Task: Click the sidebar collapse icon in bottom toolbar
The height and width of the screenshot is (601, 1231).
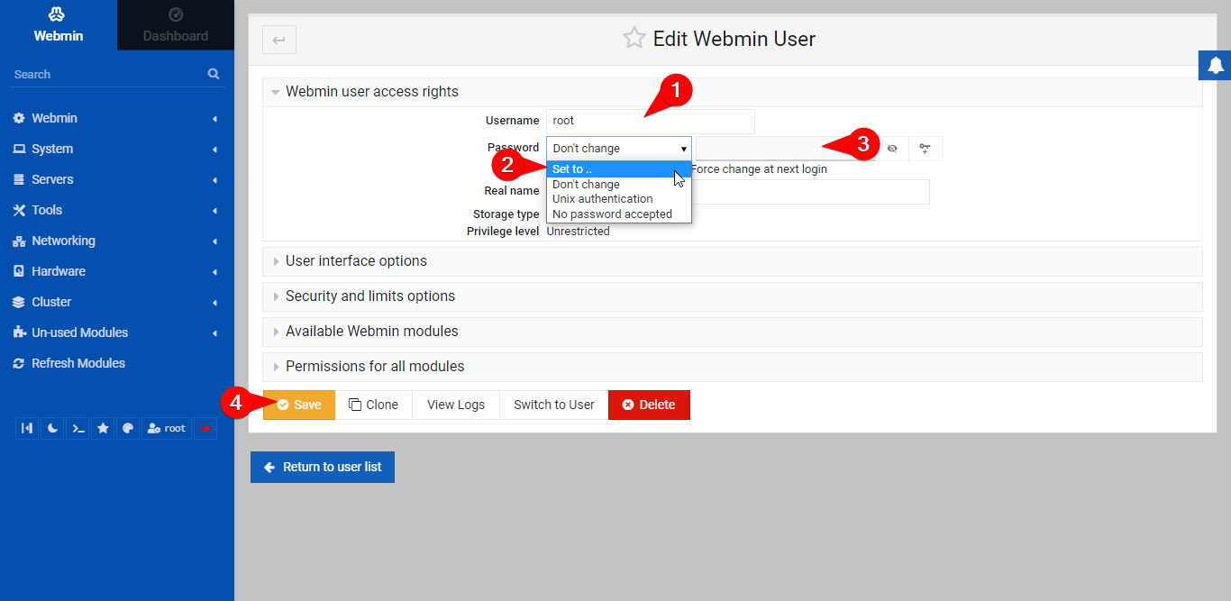Action: pyautogui.click(x=27, y=428)
